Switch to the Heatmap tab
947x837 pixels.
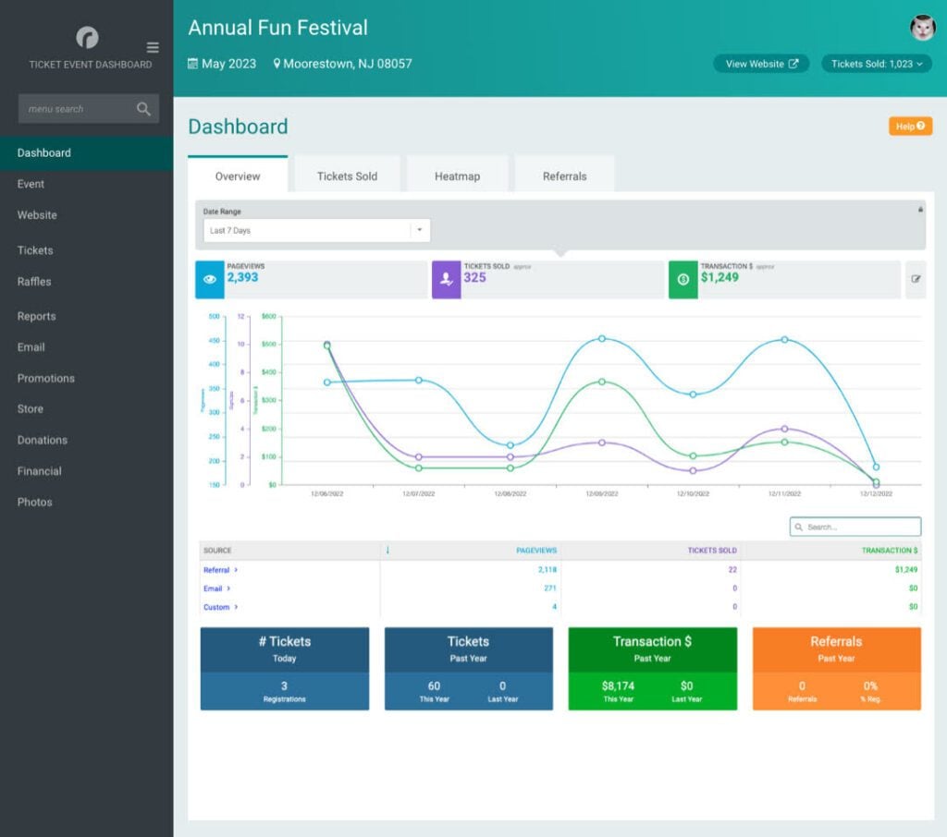(457, 176)
